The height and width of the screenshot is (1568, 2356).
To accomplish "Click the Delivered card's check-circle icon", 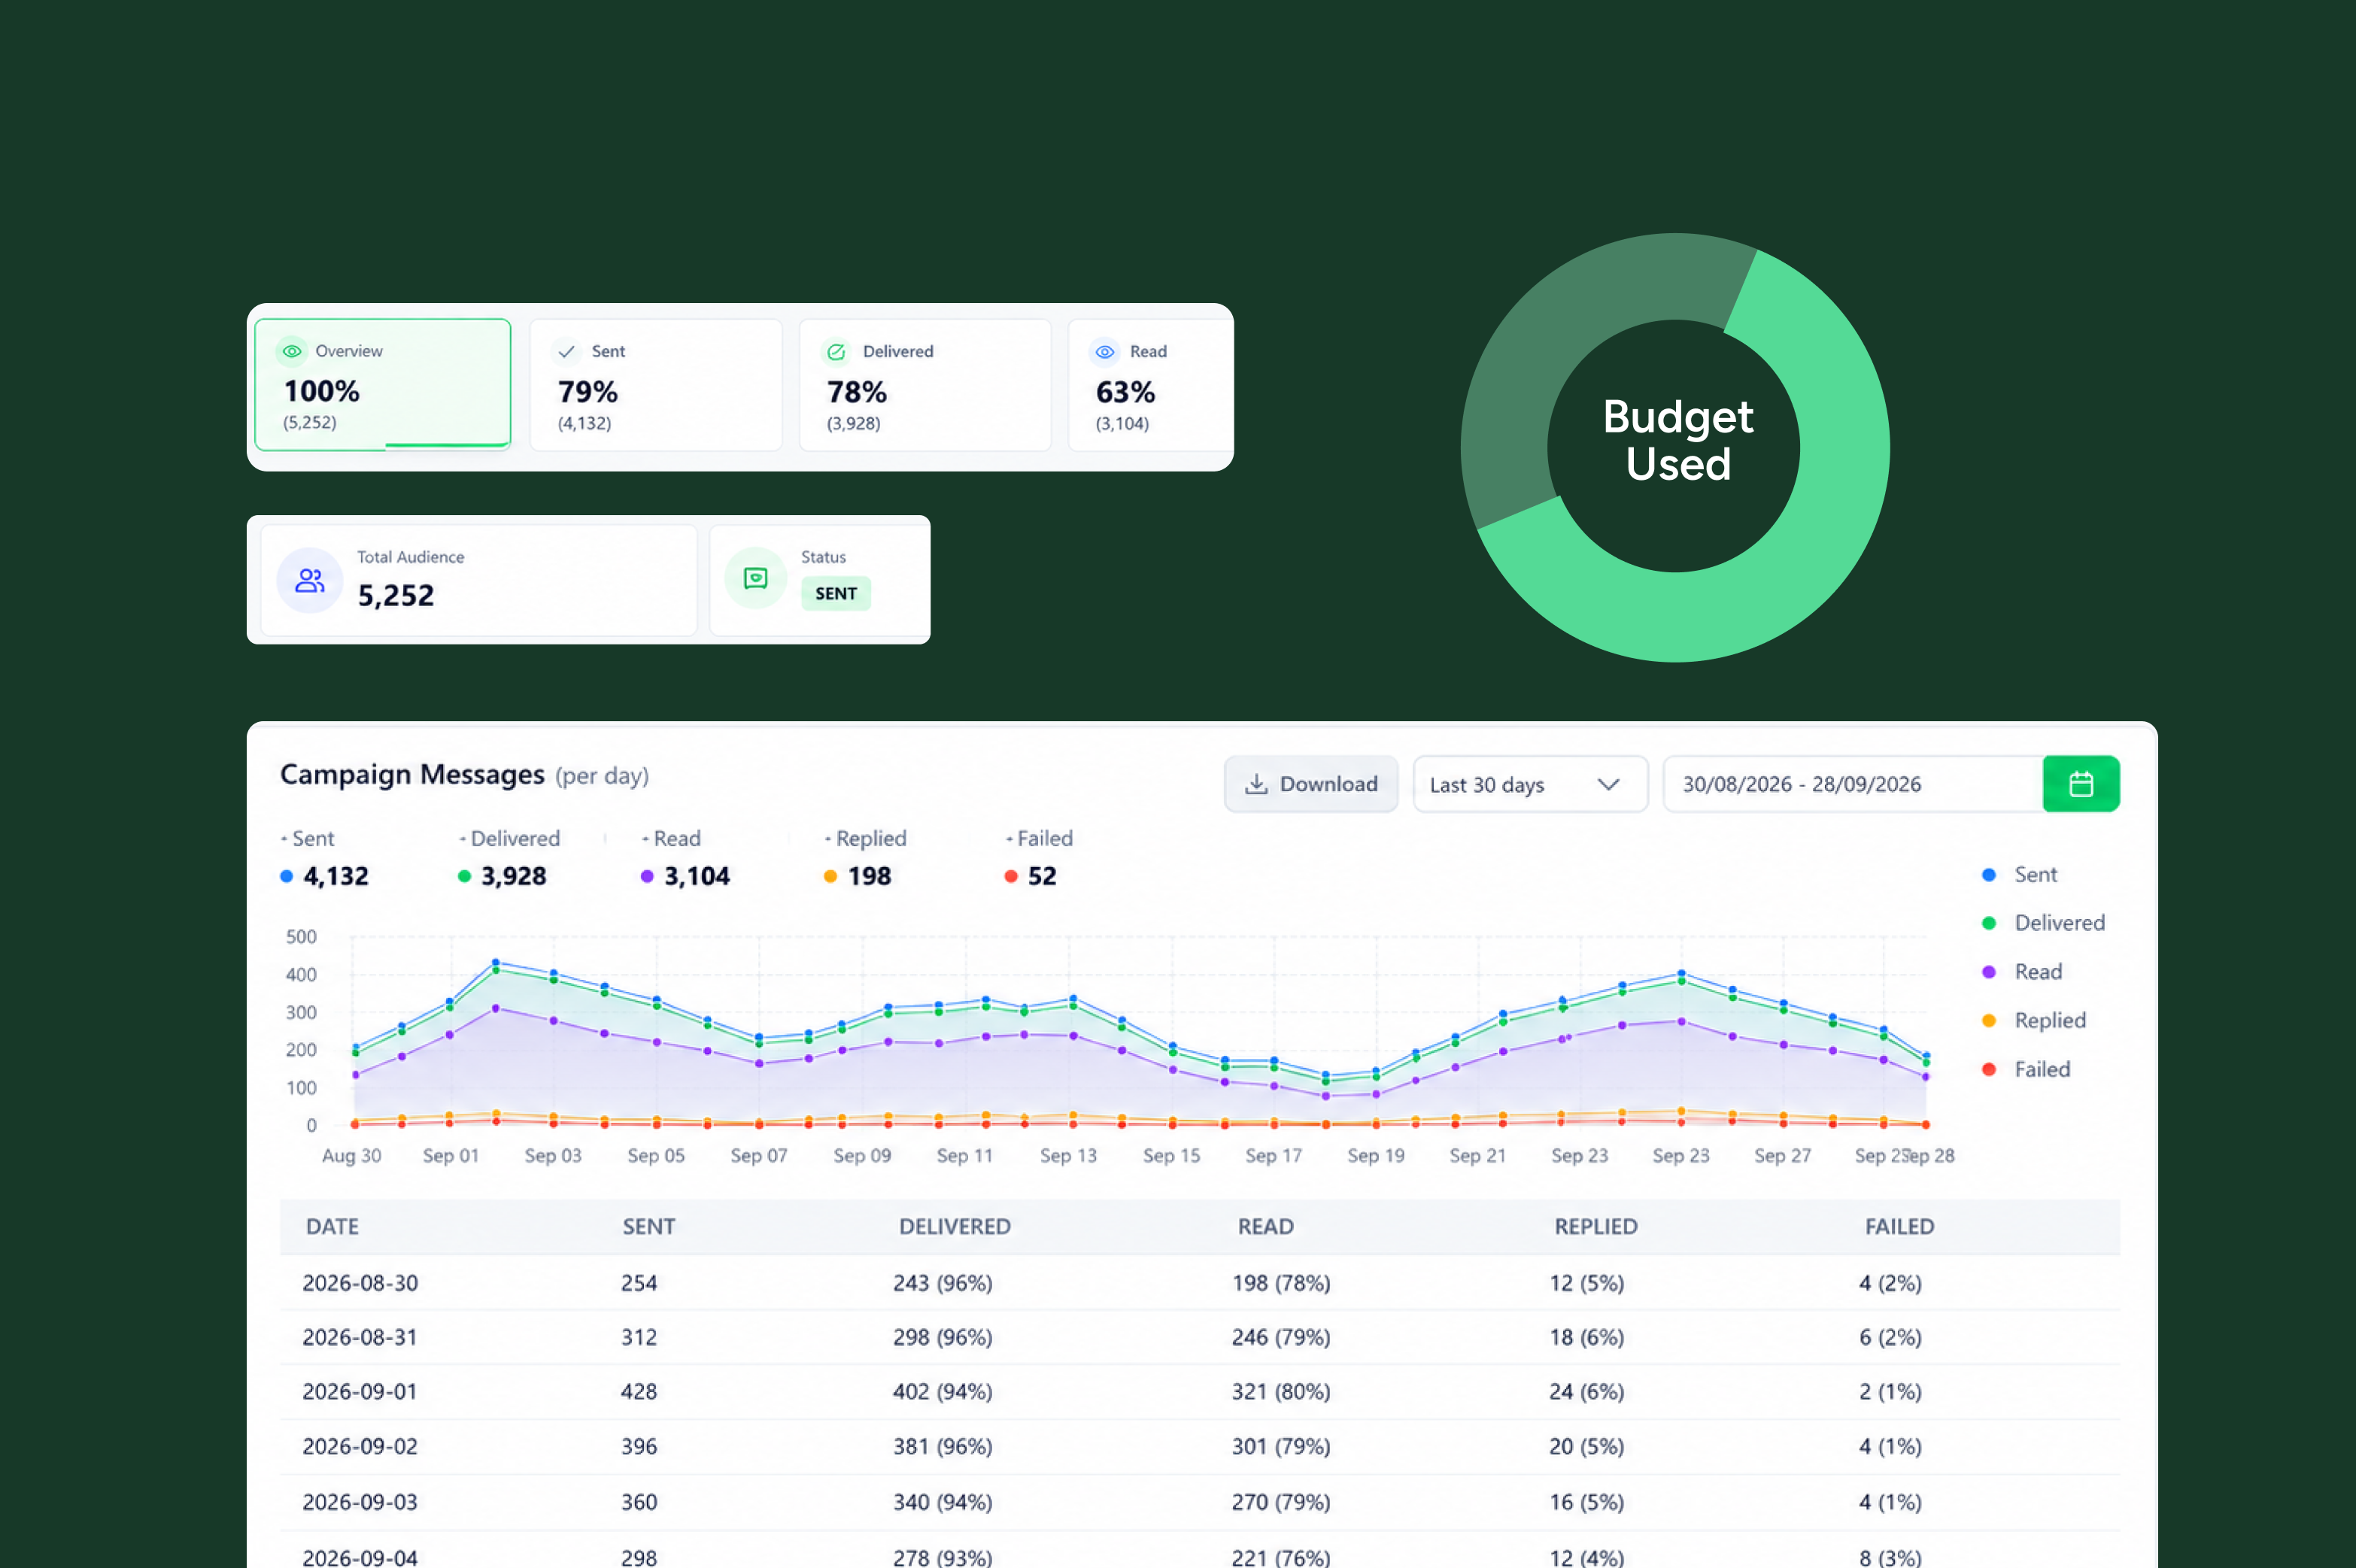I will (836, 352).
